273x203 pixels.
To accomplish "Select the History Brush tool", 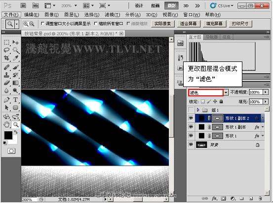I will click(15, 75).
